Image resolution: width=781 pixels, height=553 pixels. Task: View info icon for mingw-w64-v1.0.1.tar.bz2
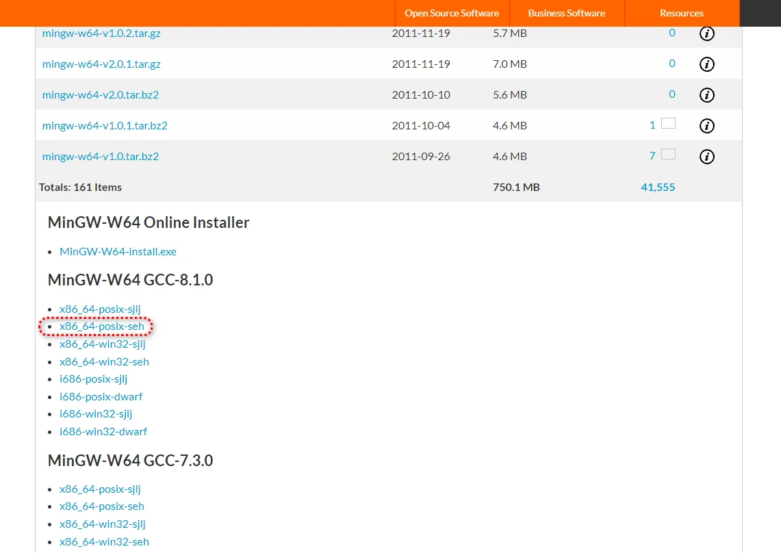click(x=707, y=126)
